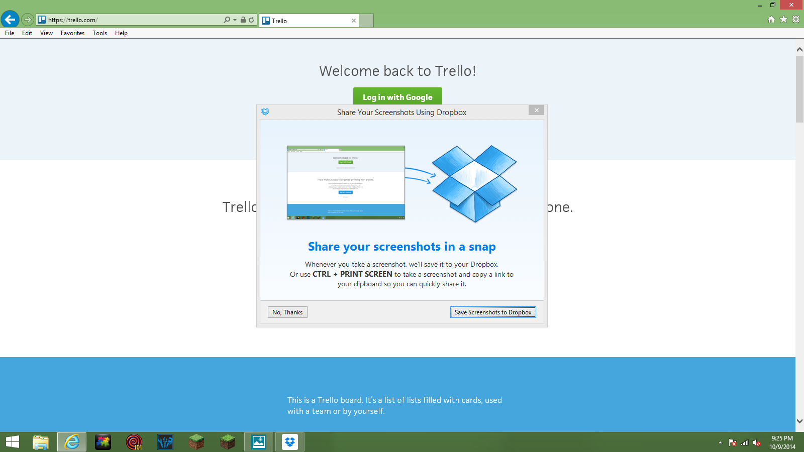Click the network signal tray icon
Screen dimensions: 804x452
point(745,442)
